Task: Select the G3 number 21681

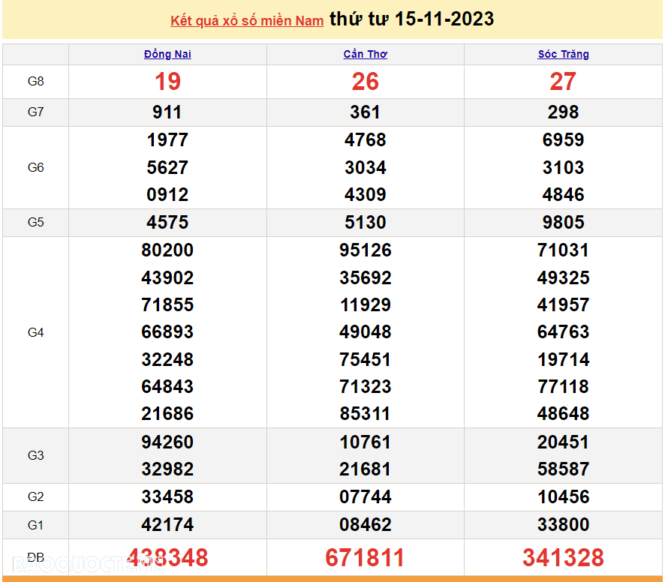Action: (x=366, y=469)
